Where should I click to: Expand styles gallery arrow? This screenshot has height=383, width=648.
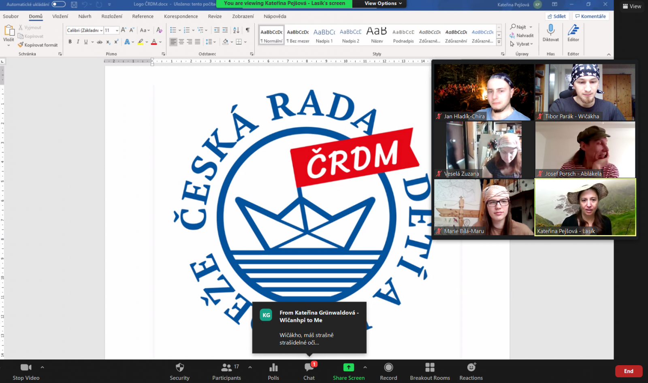tap(499, 42)
